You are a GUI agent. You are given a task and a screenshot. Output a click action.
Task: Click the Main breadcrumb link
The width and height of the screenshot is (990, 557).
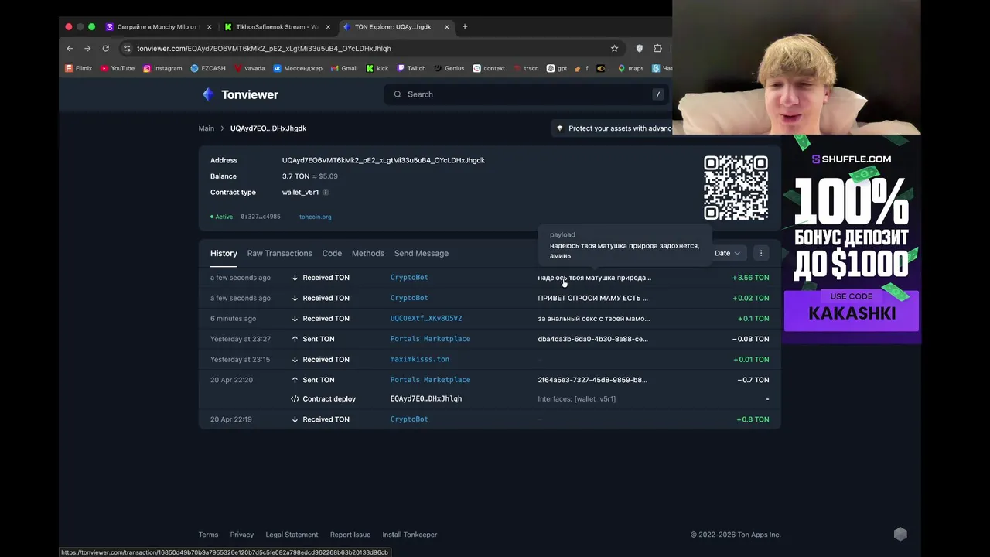(206, 128)
